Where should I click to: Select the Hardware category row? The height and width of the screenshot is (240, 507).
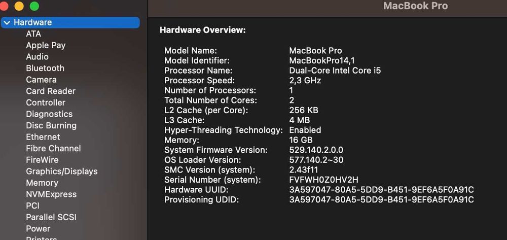[70, 22]
